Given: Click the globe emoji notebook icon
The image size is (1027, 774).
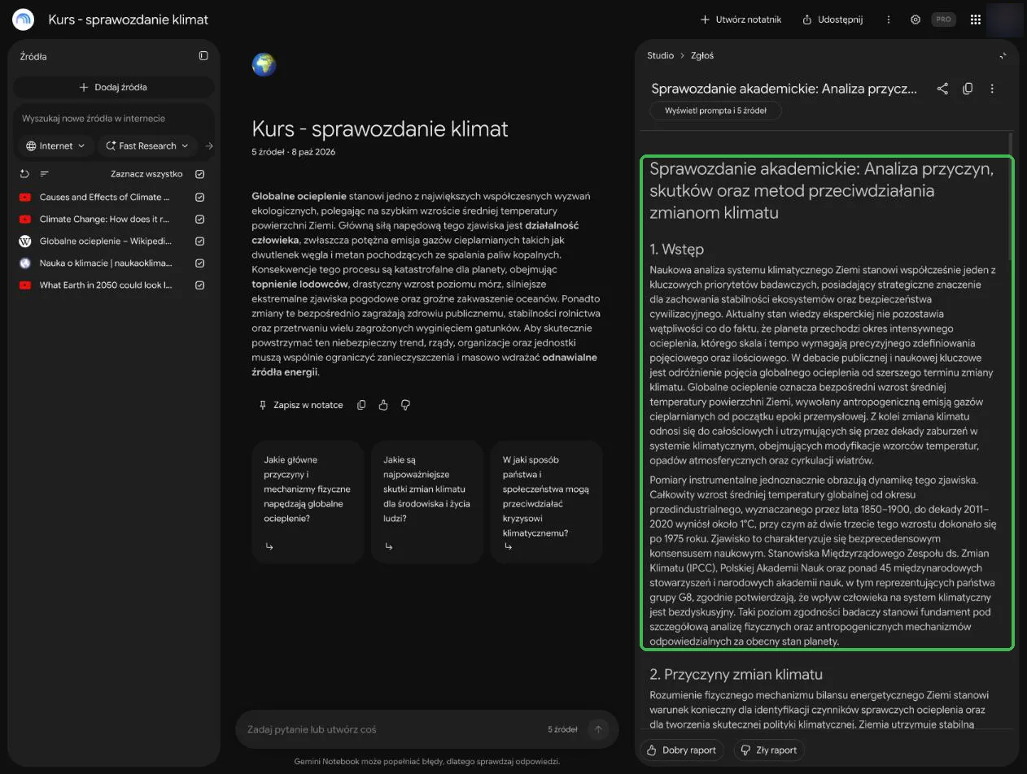Looking at the screenshot, I should tap(264, 65).
